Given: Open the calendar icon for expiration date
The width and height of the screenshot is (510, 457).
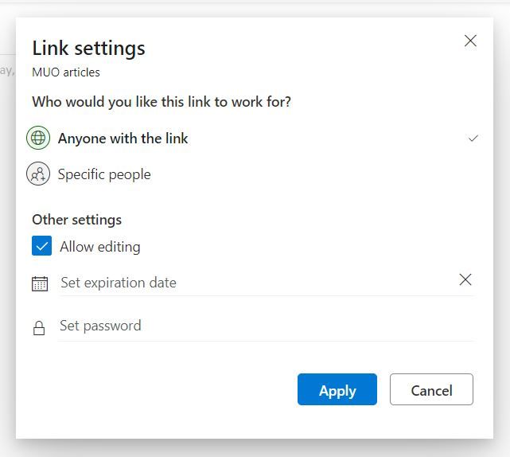Looking at the screenshot, I should coord(39,283).
